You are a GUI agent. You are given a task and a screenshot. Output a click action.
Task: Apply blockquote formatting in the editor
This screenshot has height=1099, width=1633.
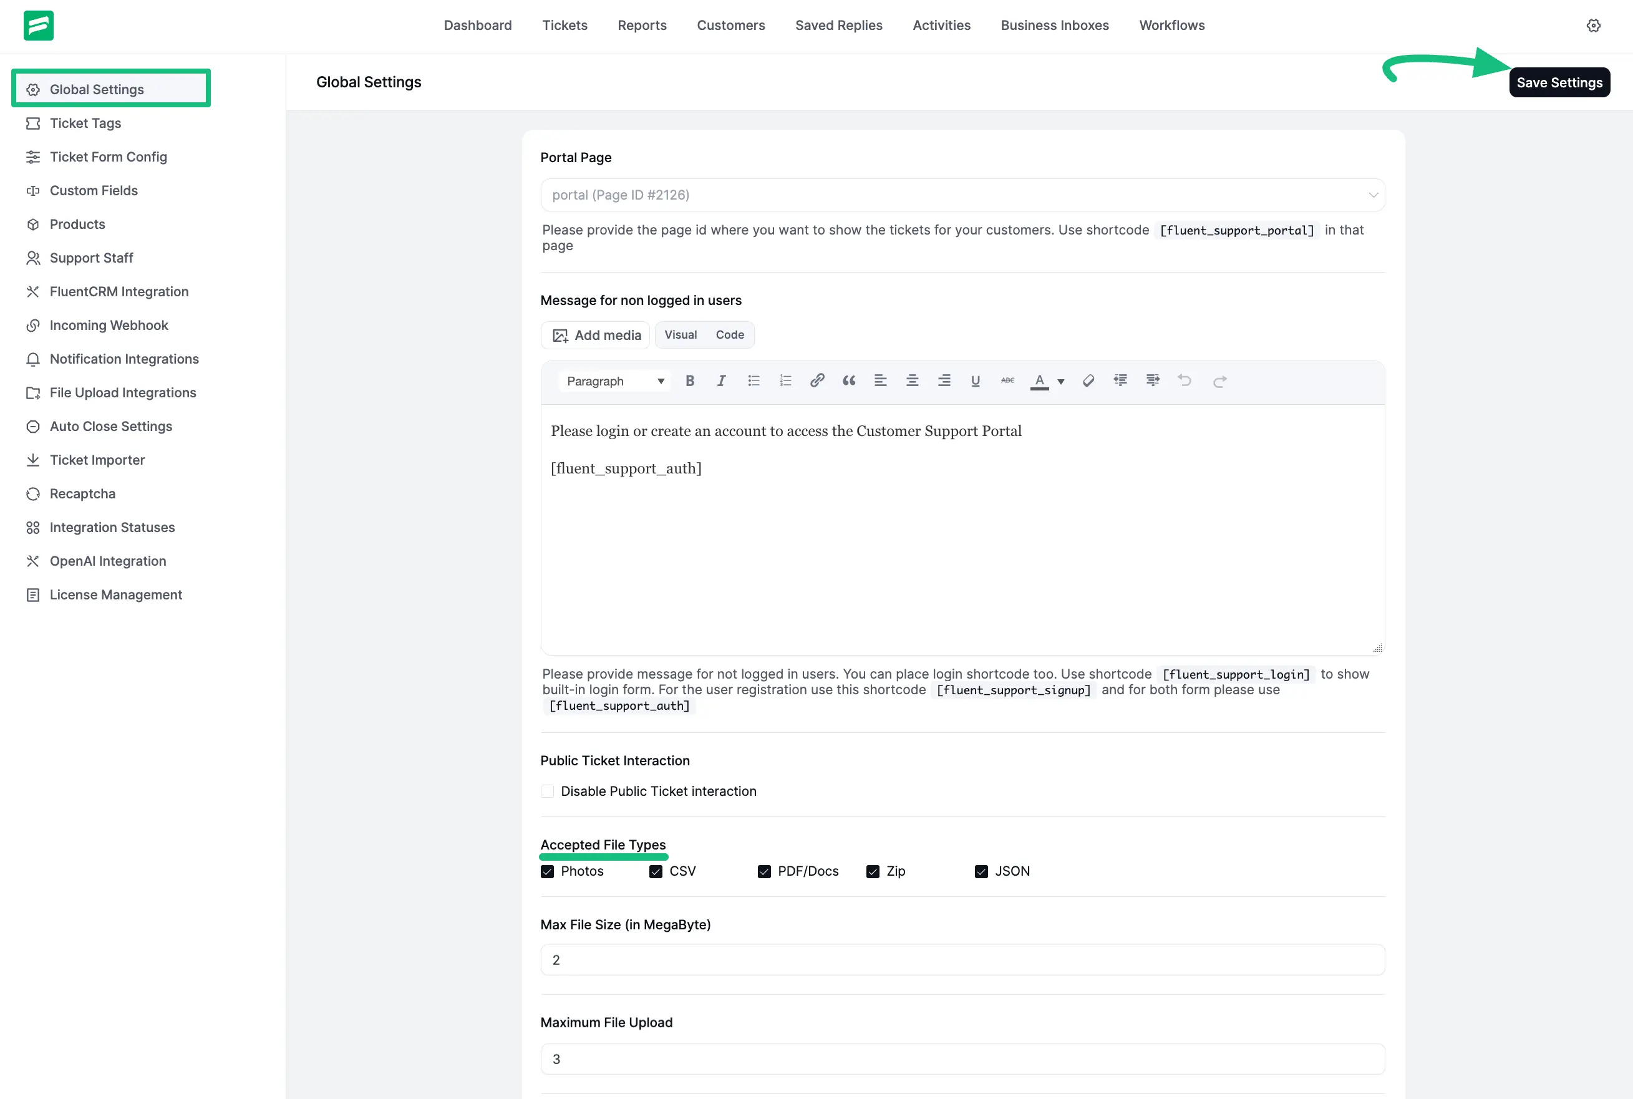[849, 380]
